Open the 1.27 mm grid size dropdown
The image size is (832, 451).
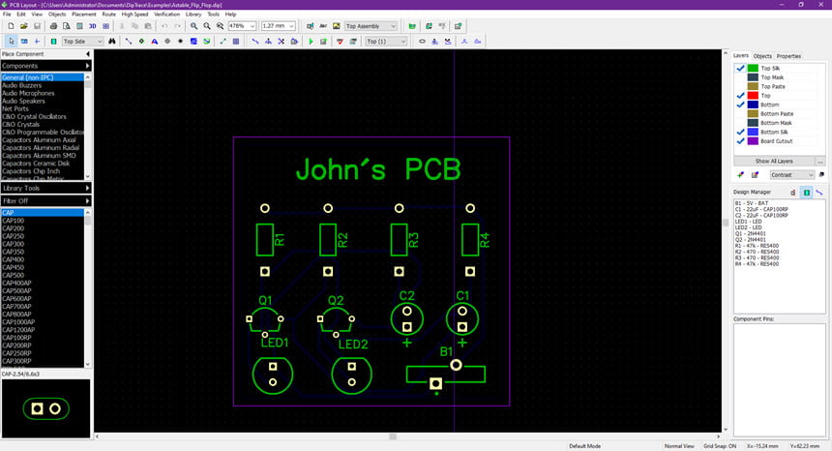291,26
